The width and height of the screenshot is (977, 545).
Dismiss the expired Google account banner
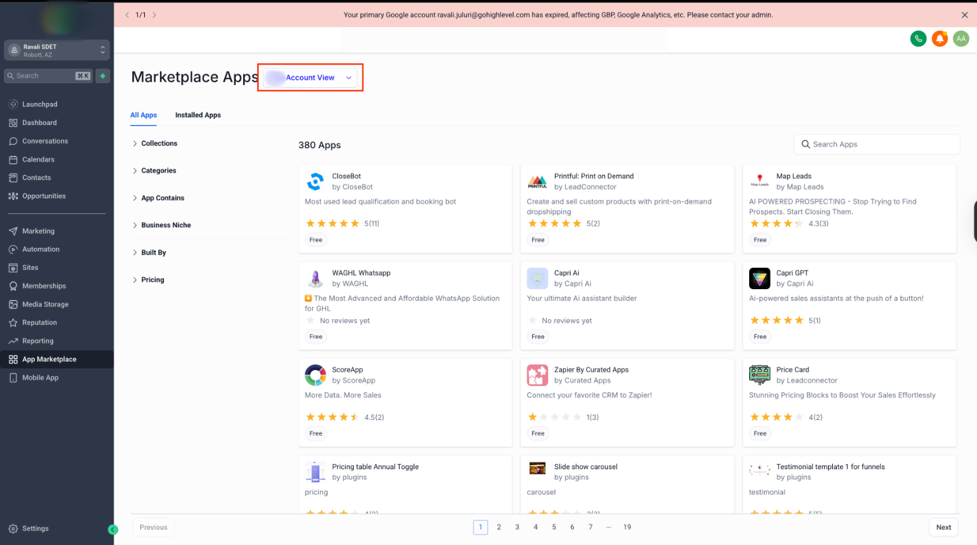pyautogui.click(x=964, y=15)
